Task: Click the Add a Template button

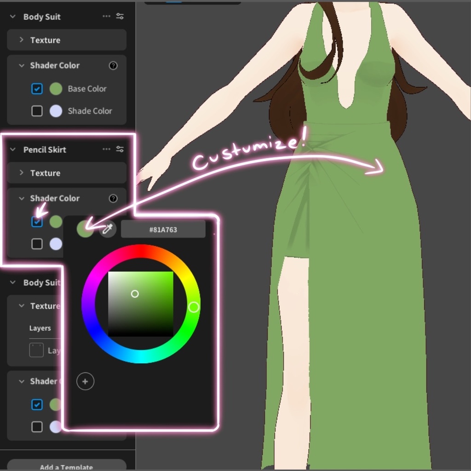Action: pos(66,466)
